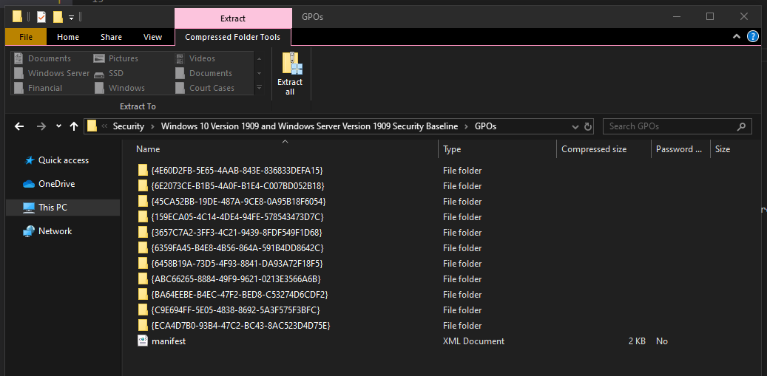Select folder {ABC66265-8884-49F9-9621-0213E3566A6B}

[x=236, y=278]
